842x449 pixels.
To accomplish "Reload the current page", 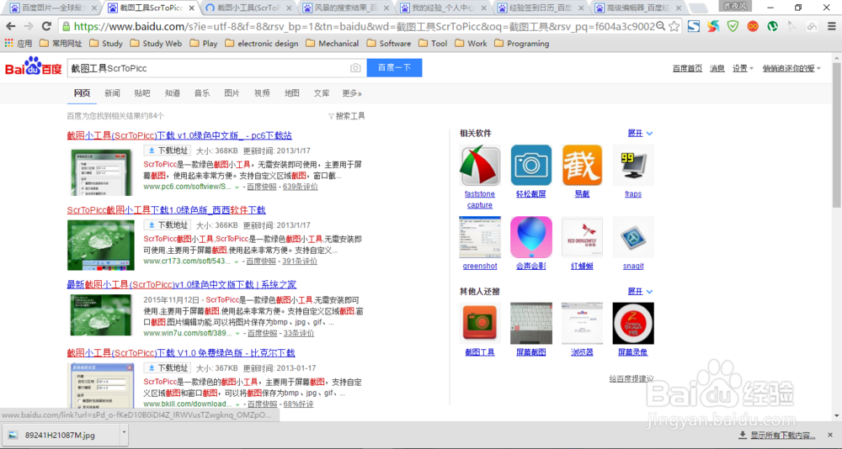I will [46, 26].
